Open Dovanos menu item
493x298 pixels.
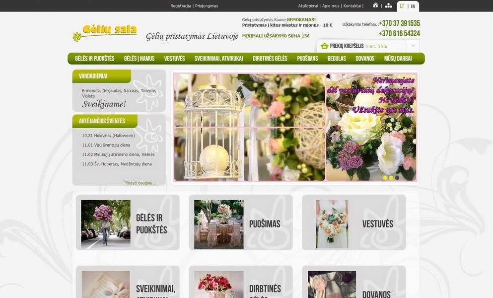(365, 59)
